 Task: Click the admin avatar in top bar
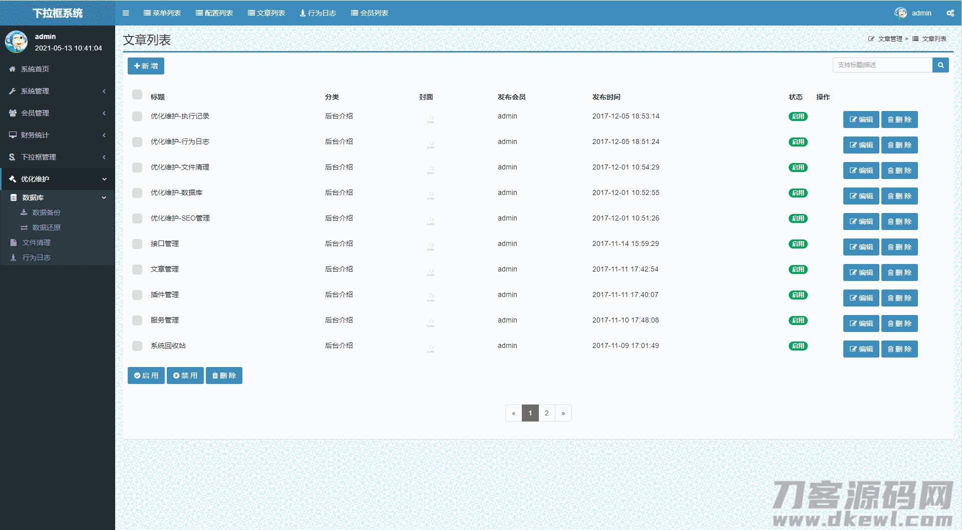900,13
